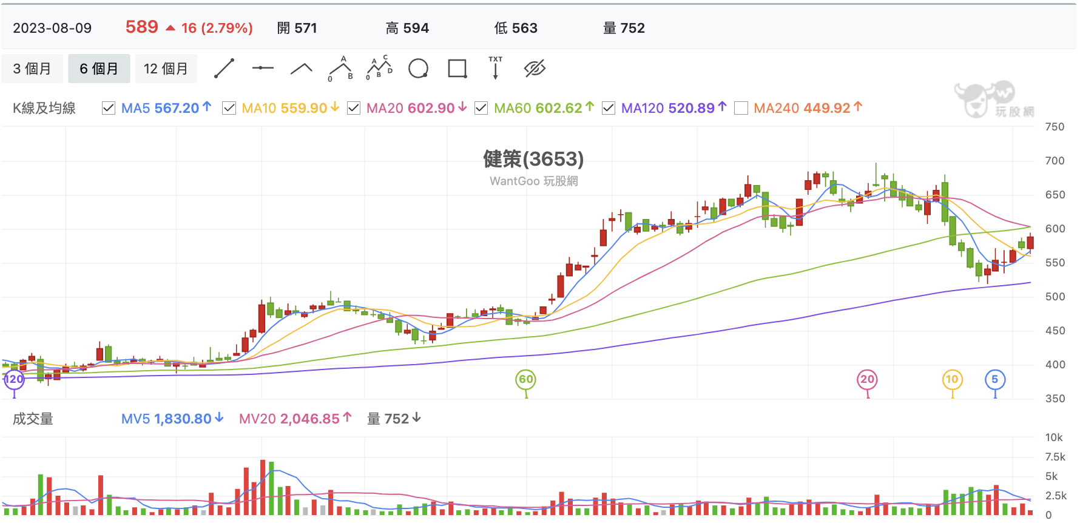The height and width of the screenshot is (523, 1080).
Task: Pick the 0-A-B-C-D wave pattern tool
Action: point(379,68)
